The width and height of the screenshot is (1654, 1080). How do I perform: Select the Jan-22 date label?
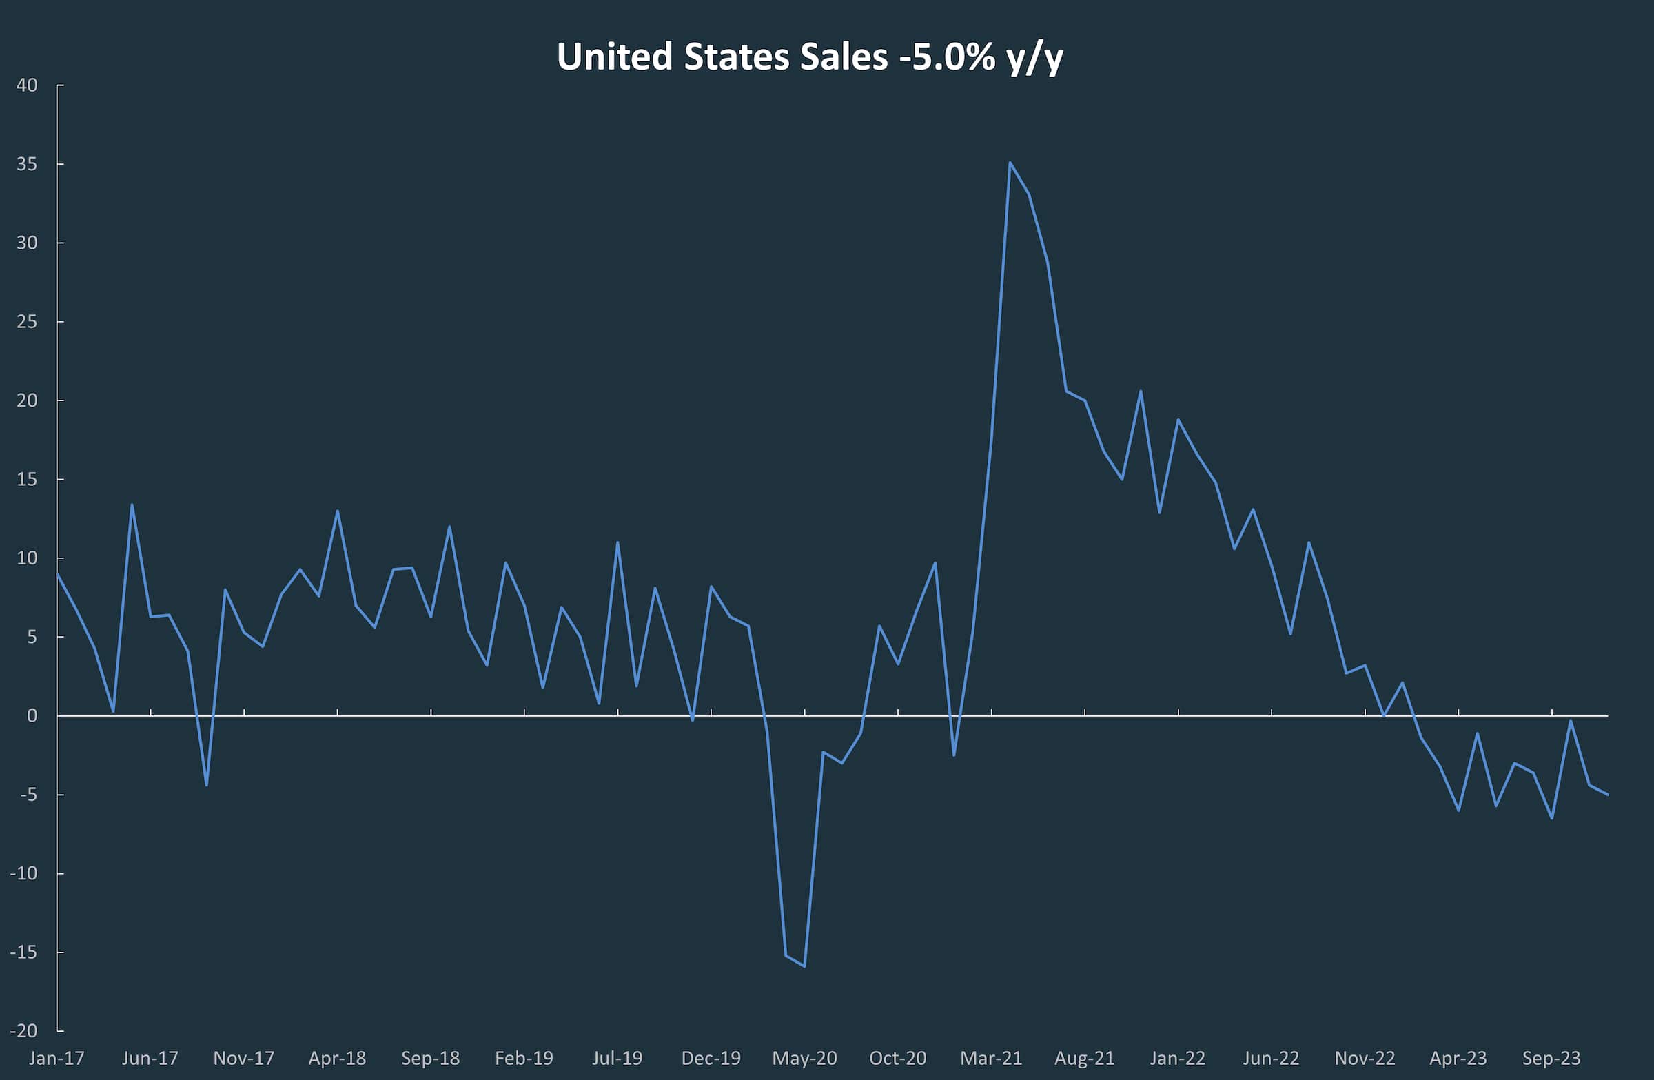[1178, 1058]
